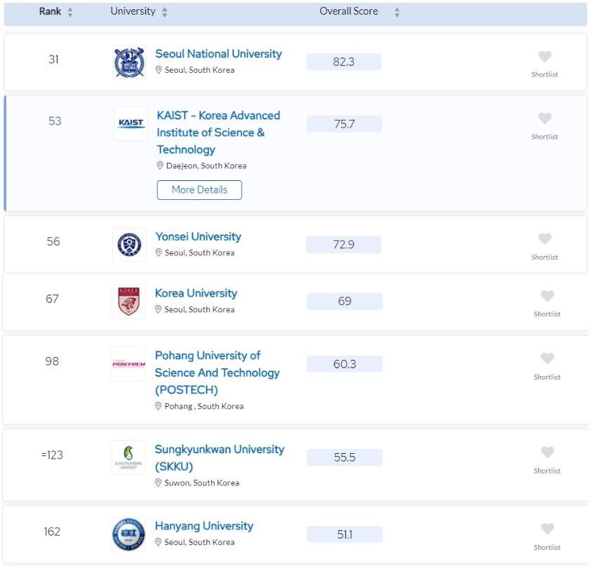Viewport: 591px width, 566px height.
Task: Click rank number 53
Action: point(55,121)
